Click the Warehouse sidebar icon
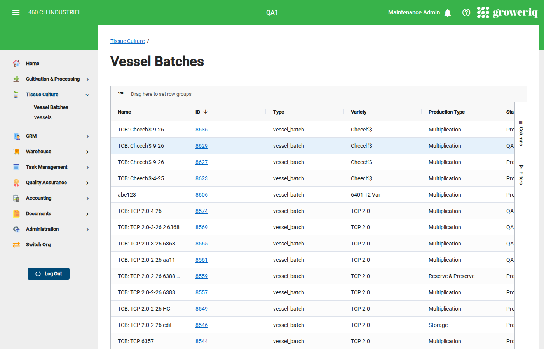Viewport: 544px width, 349px height. coord(16,152)
